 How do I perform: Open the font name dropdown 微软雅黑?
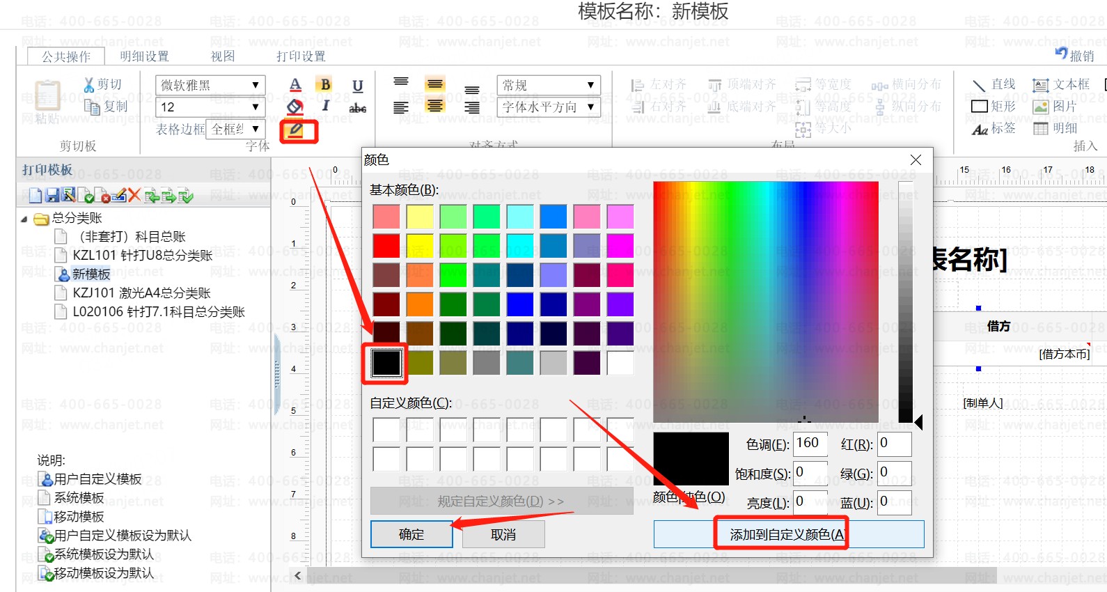click(210, 85)
